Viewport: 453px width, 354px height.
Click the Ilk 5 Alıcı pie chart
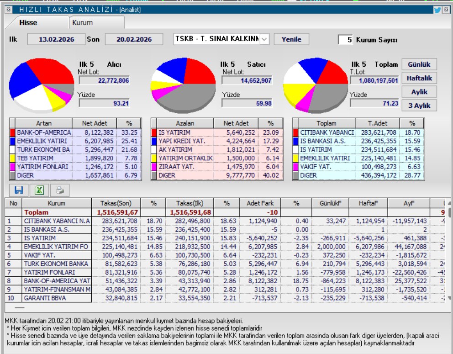(x=41, y=85)
